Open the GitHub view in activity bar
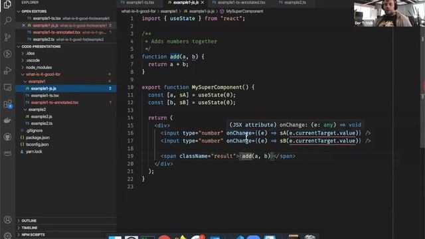 click(x=7, y=137)
